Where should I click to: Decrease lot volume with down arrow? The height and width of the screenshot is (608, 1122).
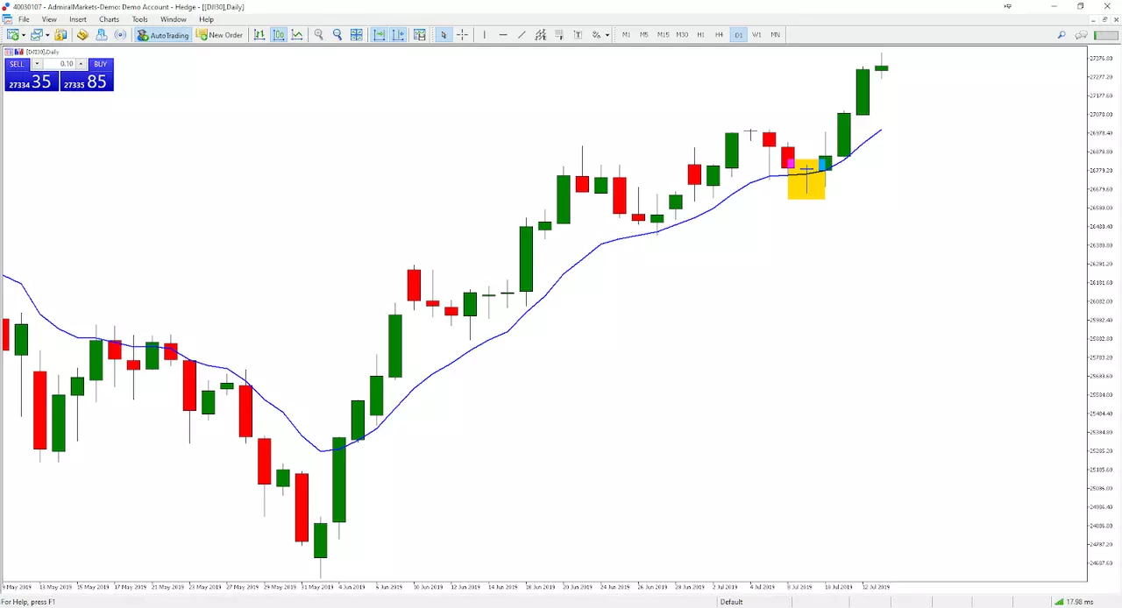click(x=37, y=64)
